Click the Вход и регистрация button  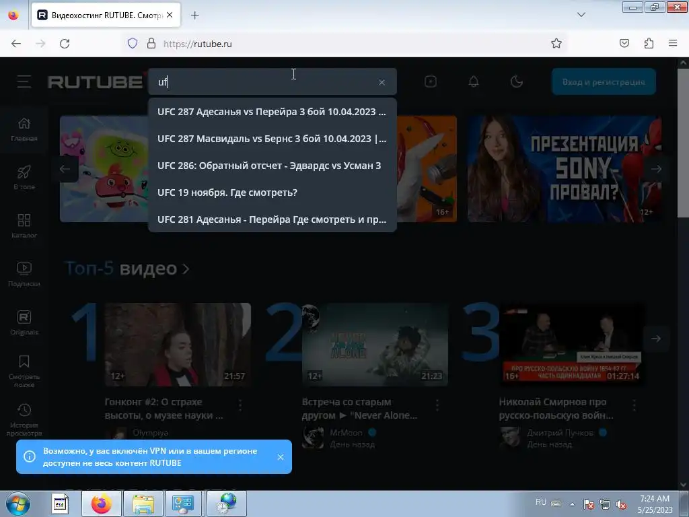point(604,81)
